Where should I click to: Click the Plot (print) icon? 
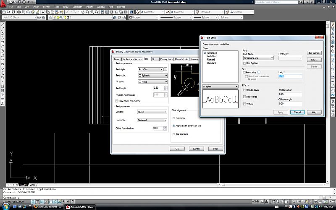tap(19, 12)
